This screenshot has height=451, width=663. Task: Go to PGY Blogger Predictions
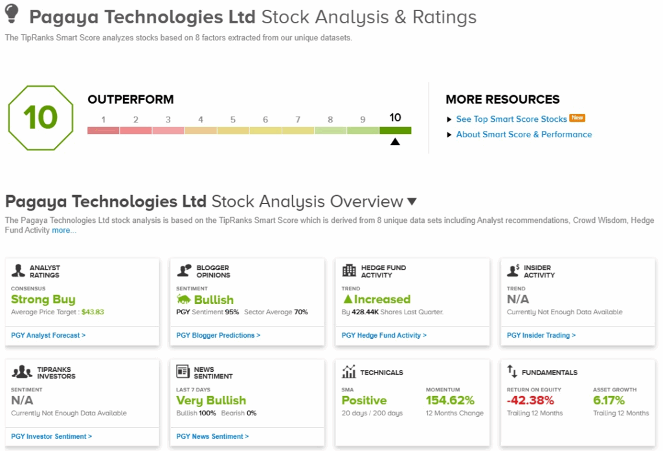tap(218, 336)
